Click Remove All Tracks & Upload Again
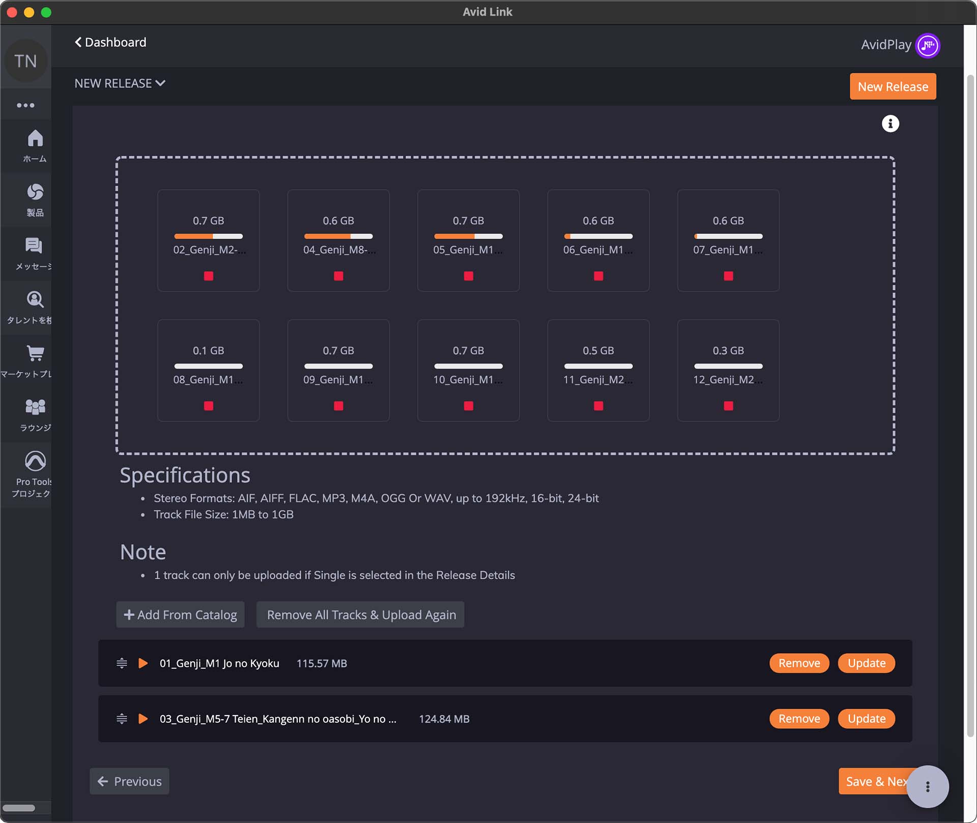Image resolution: width=977 pixels, height=823 pixels. [x=361, y=615]
